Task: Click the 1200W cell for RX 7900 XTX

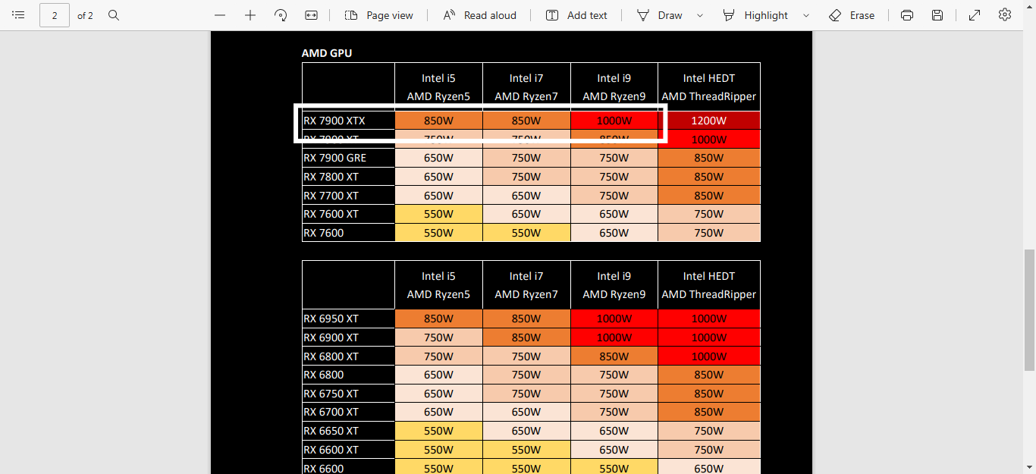Action: [x=709, y=121]
